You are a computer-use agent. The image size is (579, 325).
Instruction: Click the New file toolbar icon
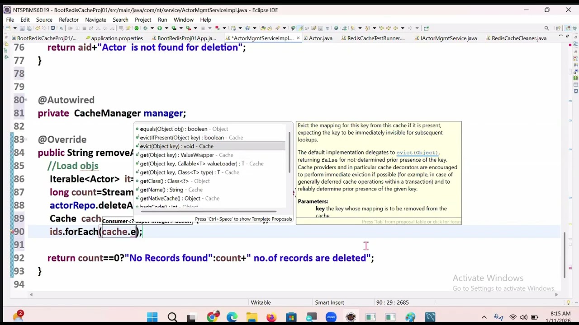8,28
